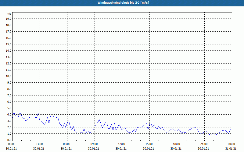Select the "19,0" y-axis label
The width and height of the screenshot is (244, 152).
point(9,19)
